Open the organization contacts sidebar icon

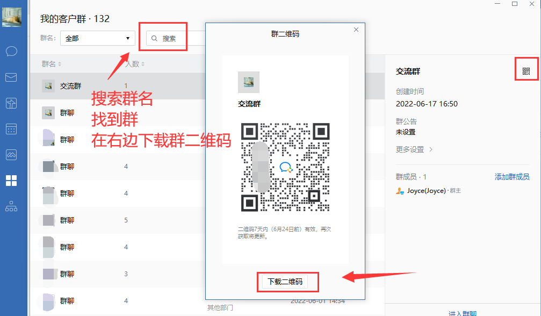(x=11, y=206)
